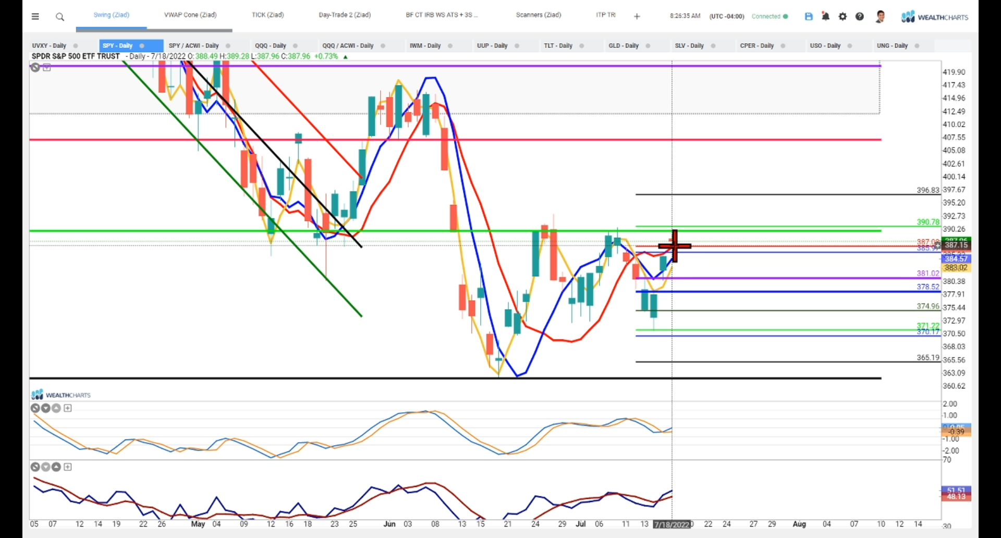Click the 48.13 red indicator value tag
This screenshot has height=538, width=1001.
tap(956, 497)
